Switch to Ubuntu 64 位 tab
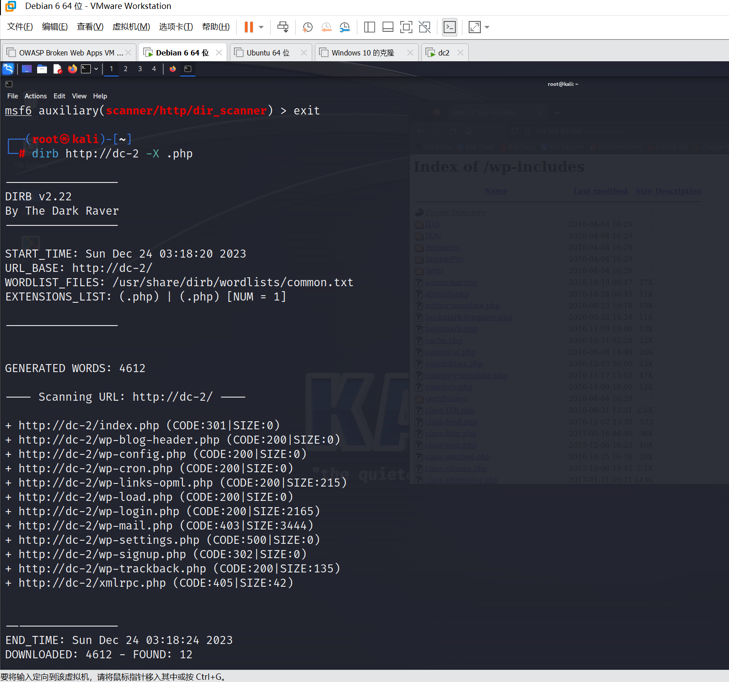This screenshot has width=729, height=682. pyautogui.click(x=271, y=53)
